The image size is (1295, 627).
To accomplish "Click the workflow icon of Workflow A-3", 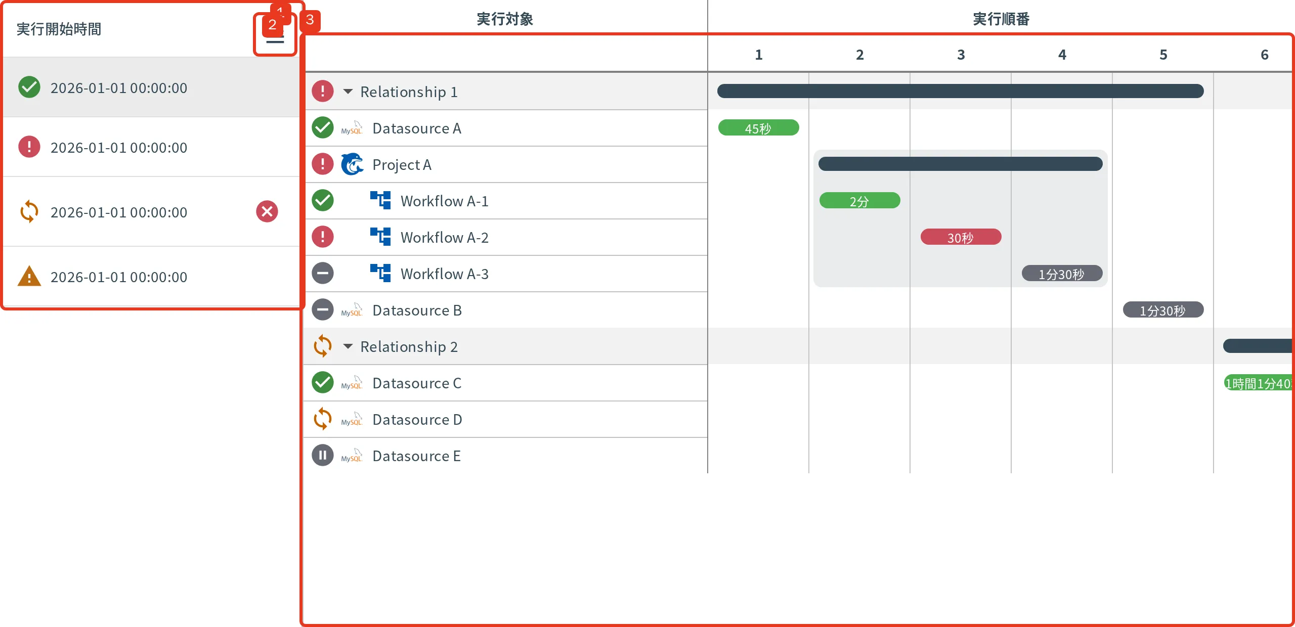I will (x=380, y=273).
